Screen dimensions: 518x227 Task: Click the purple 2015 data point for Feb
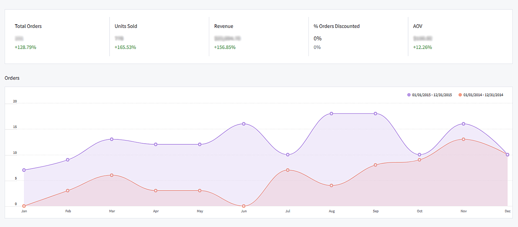coord(68,160)
